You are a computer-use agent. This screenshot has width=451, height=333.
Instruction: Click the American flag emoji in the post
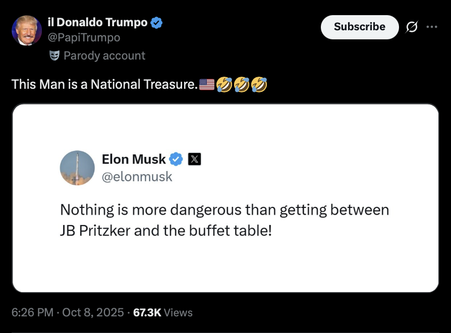207,84
